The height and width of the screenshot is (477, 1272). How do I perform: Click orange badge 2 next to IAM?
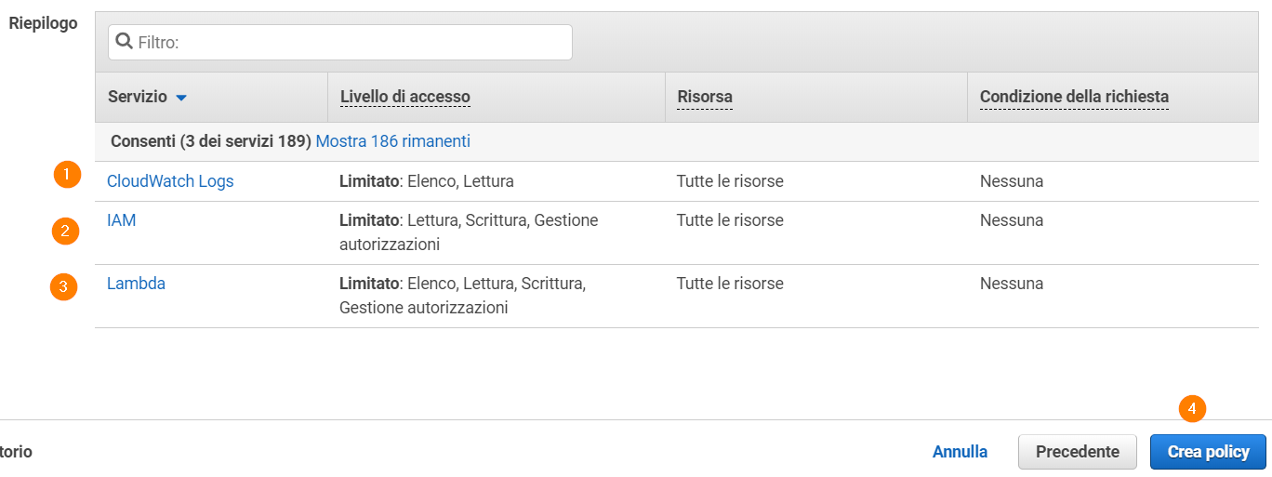tap(65, 231)
